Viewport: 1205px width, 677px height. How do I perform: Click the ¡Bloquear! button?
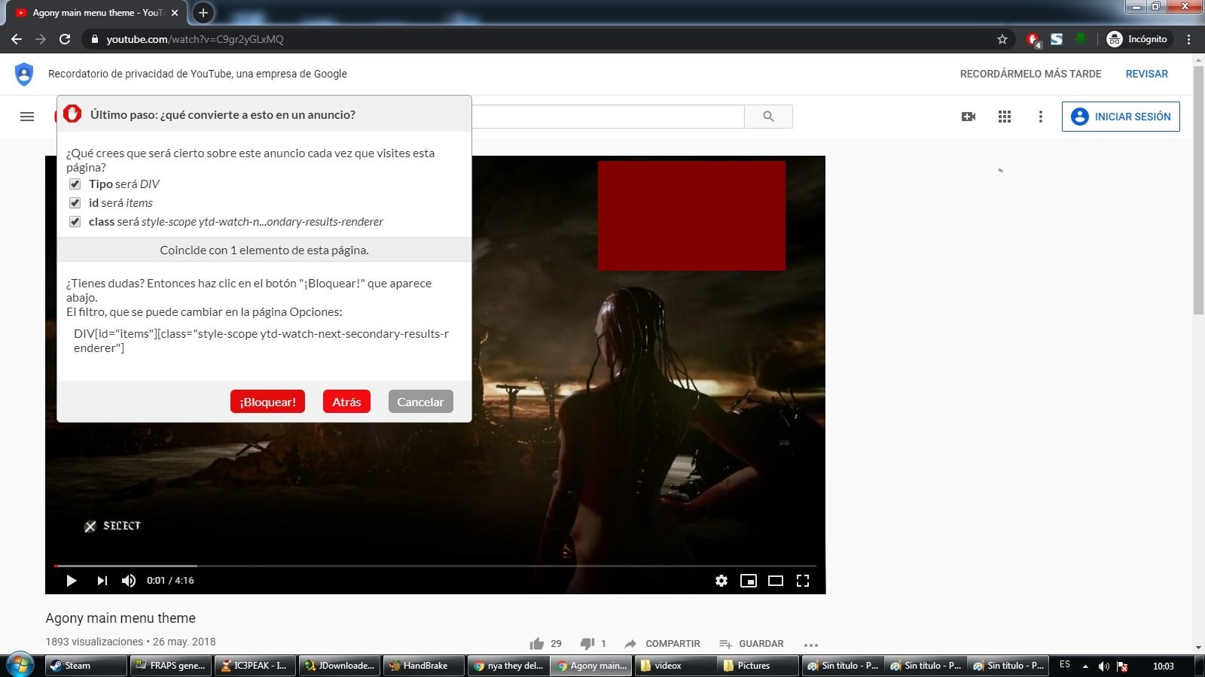point(267,402)
